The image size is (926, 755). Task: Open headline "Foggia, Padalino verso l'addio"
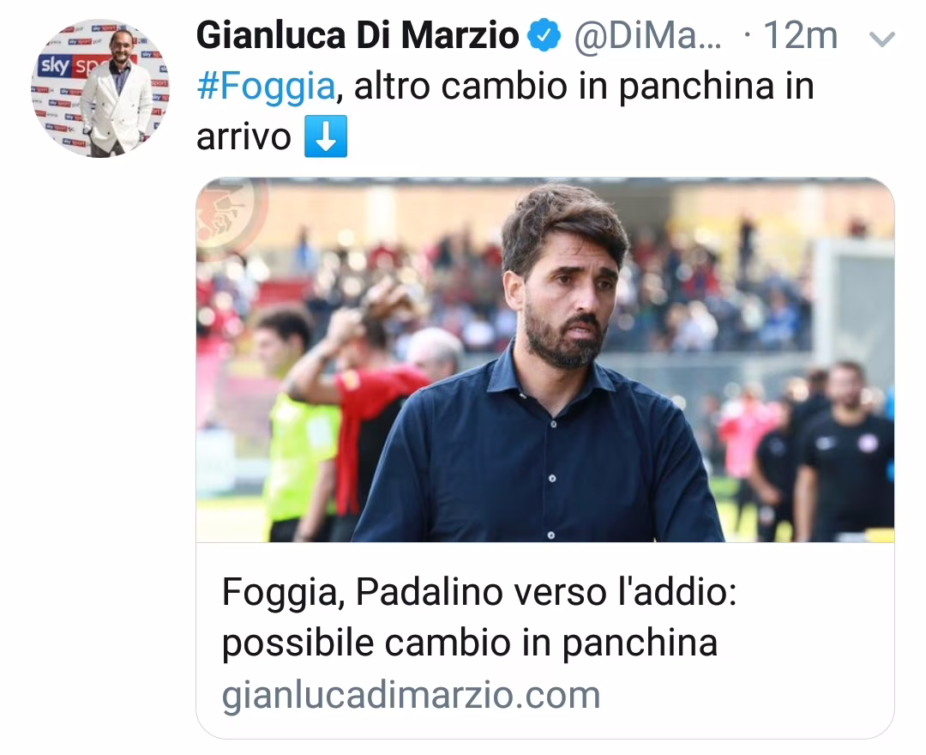479,592
